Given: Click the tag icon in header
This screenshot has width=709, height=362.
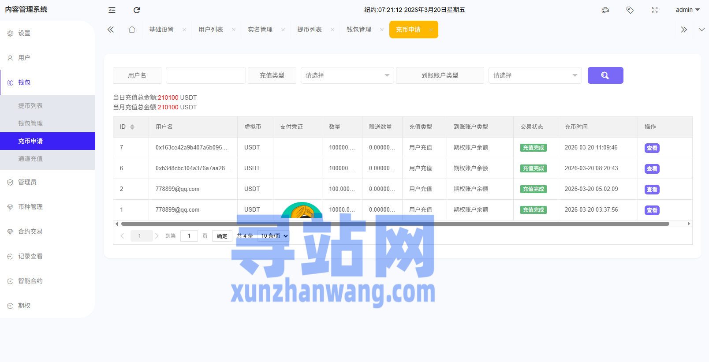Looking at the screenshot, I should (x=630, y=10).
